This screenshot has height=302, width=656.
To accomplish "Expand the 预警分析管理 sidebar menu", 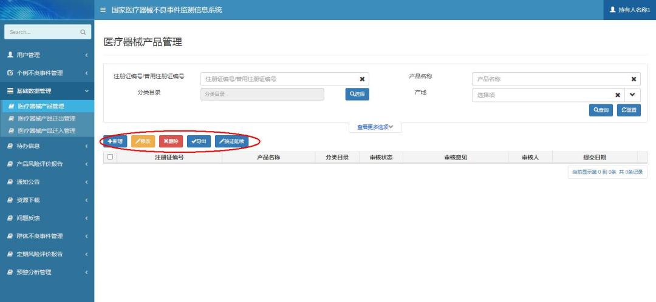I will coord(47,272).
